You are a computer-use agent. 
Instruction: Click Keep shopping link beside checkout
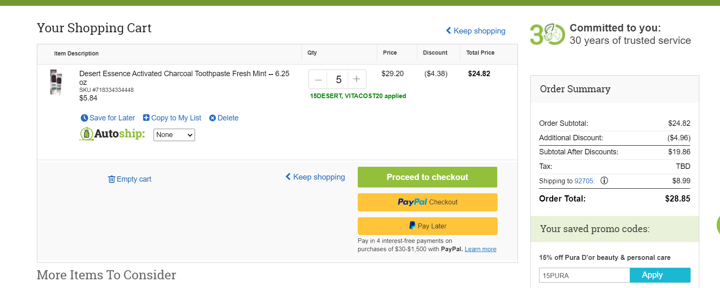pos(315,177)
